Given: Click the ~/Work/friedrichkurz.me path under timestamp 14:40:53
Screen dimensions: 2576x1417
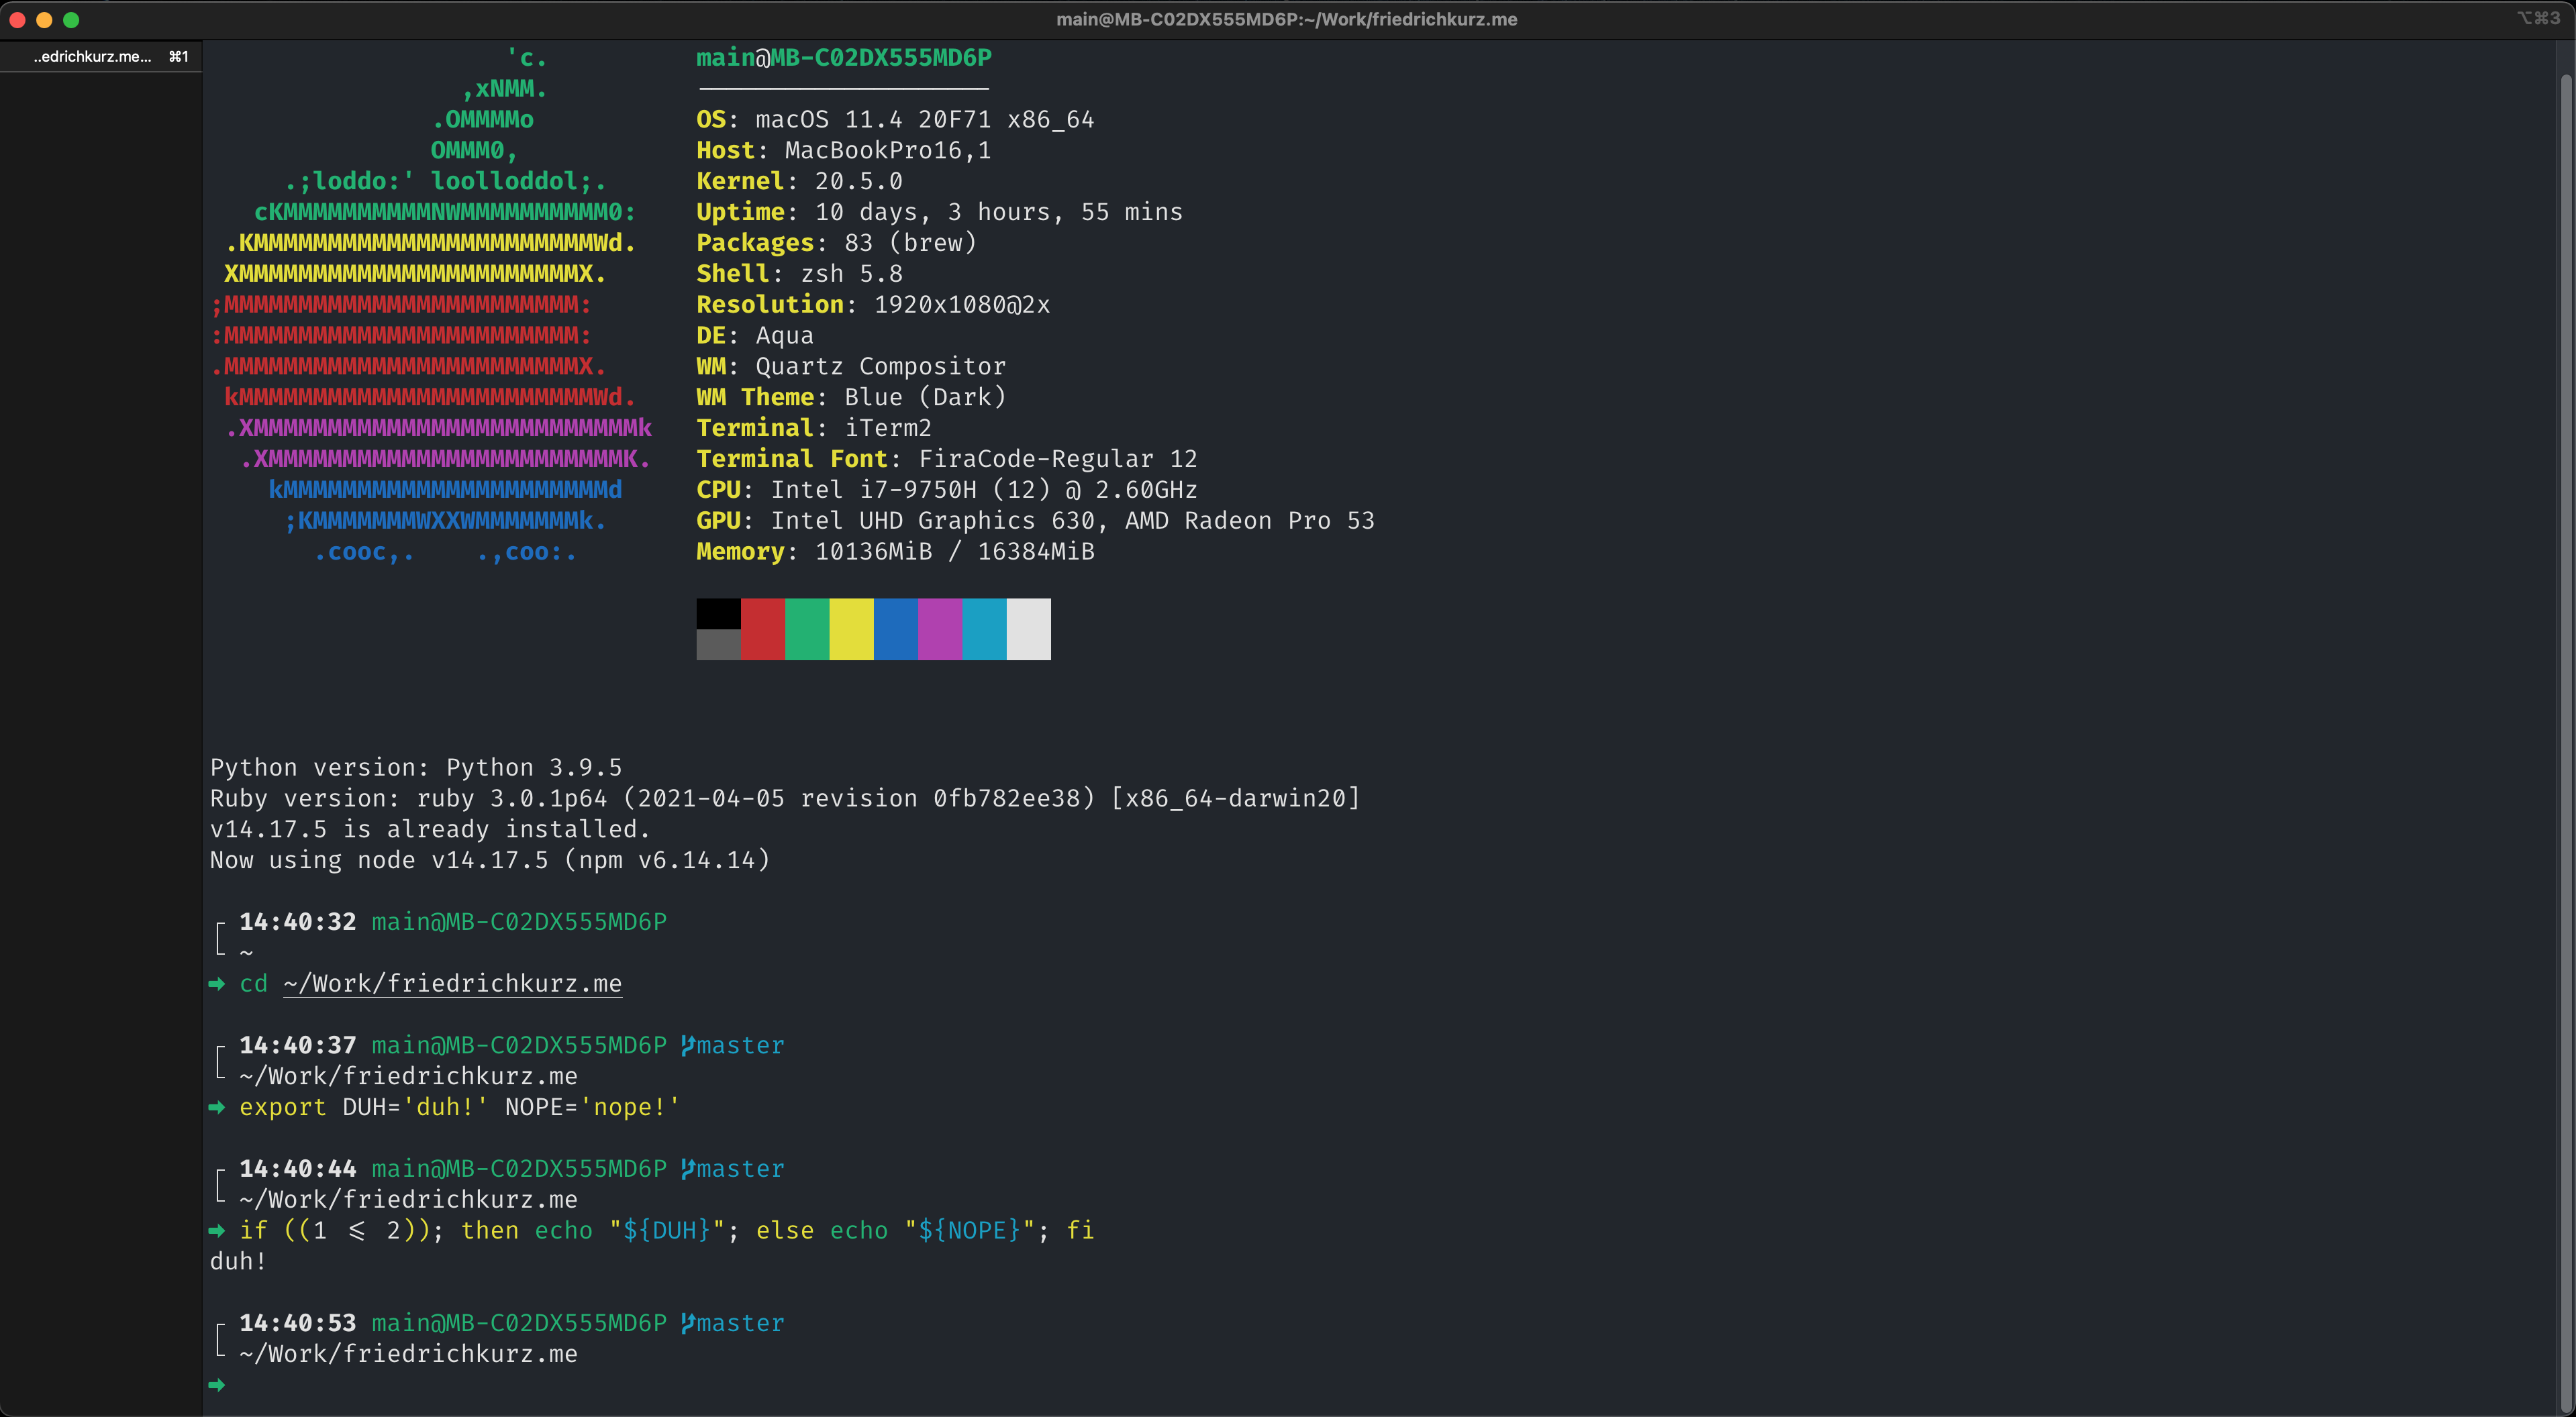Looking at the screenshot, I should point(408,1353).
